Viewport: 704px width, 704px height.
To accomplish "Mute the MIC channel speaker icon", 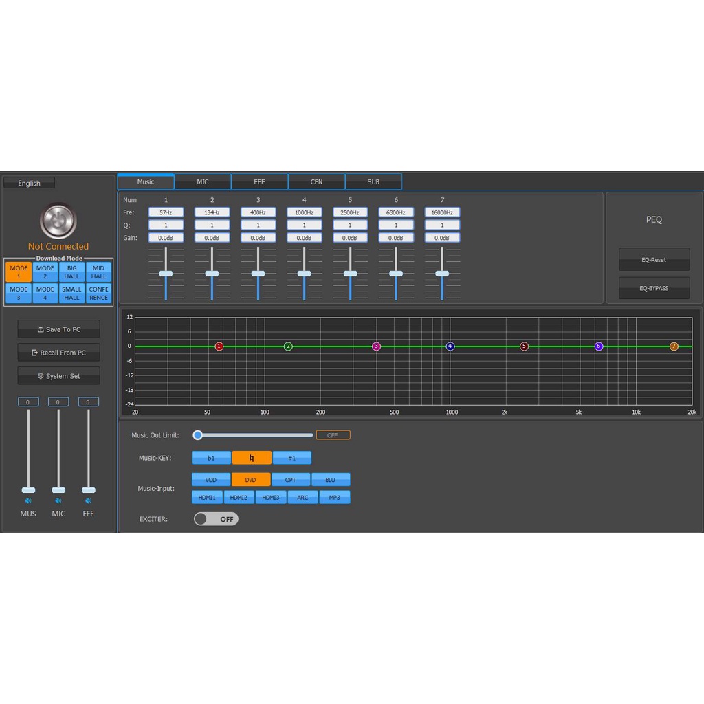I will [x=58, y=501].
